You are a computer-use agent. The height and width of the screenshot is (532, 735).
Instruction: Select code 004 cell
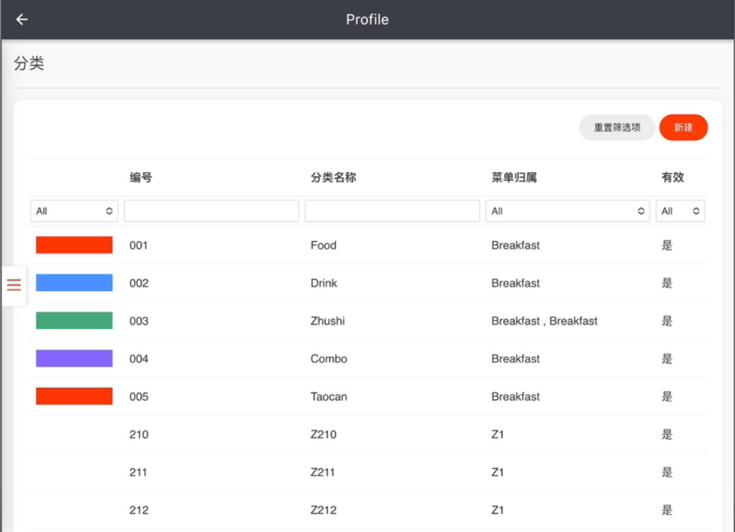point(139,359)
